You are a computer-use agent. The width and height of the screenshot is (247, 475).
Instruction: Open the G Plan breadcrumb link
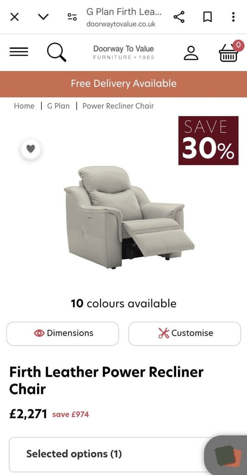[x=58, y=106]
